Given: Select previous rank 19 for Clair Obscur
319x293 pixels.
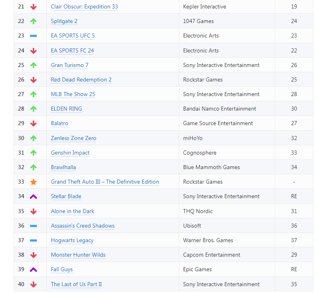Looking at the screenshot, I should [294, 6].
